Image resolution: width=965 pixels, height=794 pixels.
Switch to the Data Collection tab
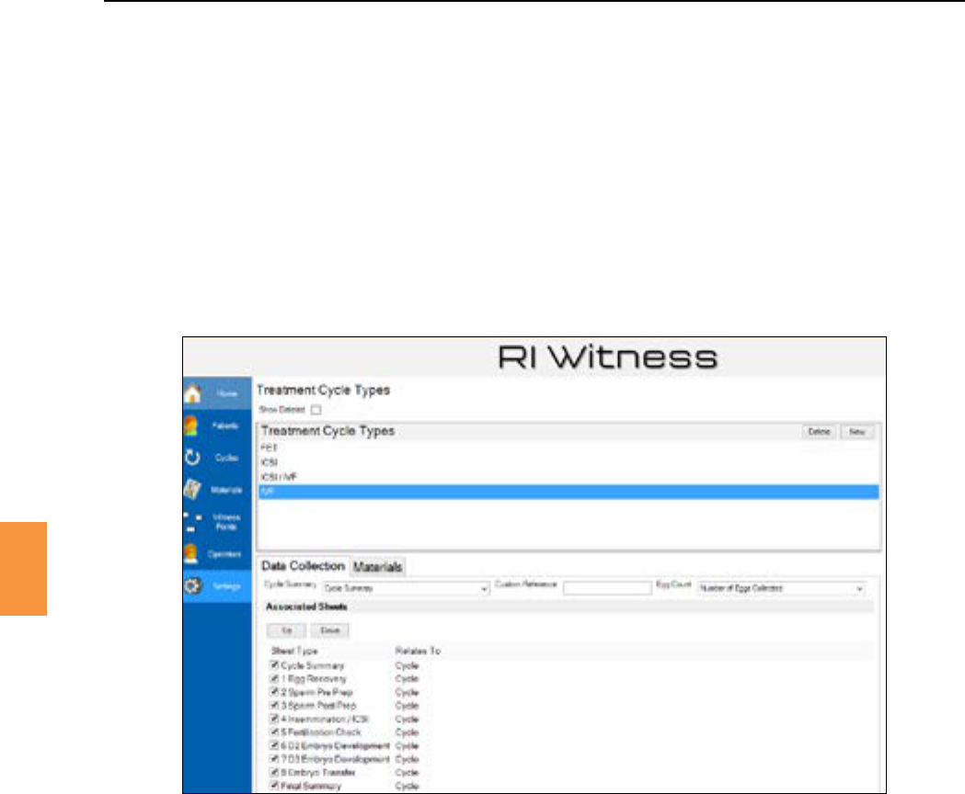(303, 566)
